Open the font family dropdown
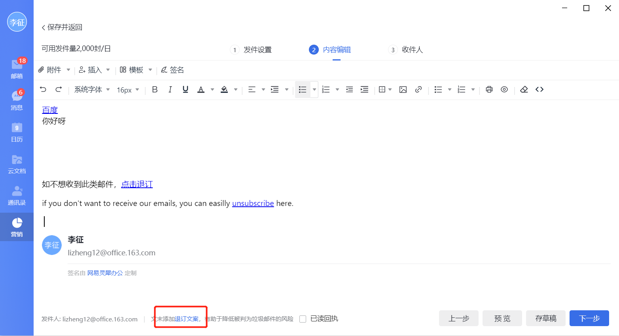The width and height of the screenshot is (619, 336). [x=92, y=89]
